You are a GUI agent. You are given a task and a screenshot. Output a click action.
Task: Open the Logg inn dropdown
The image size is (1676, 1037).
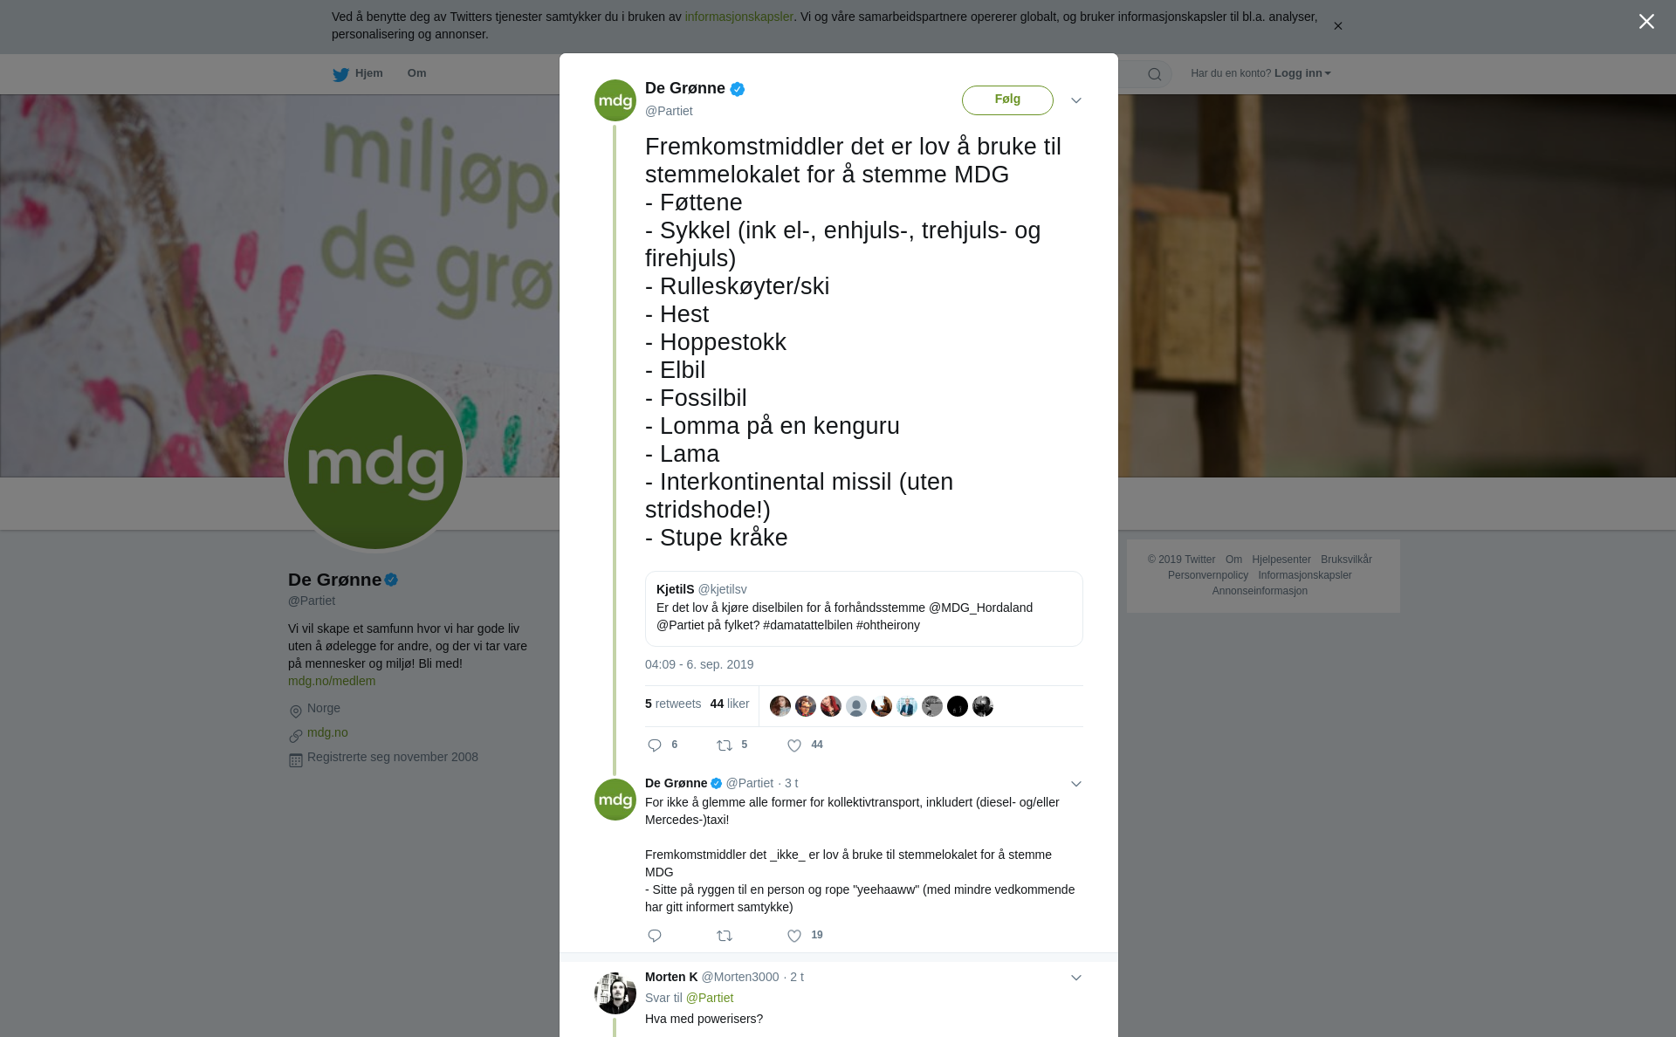point(1302,73)
